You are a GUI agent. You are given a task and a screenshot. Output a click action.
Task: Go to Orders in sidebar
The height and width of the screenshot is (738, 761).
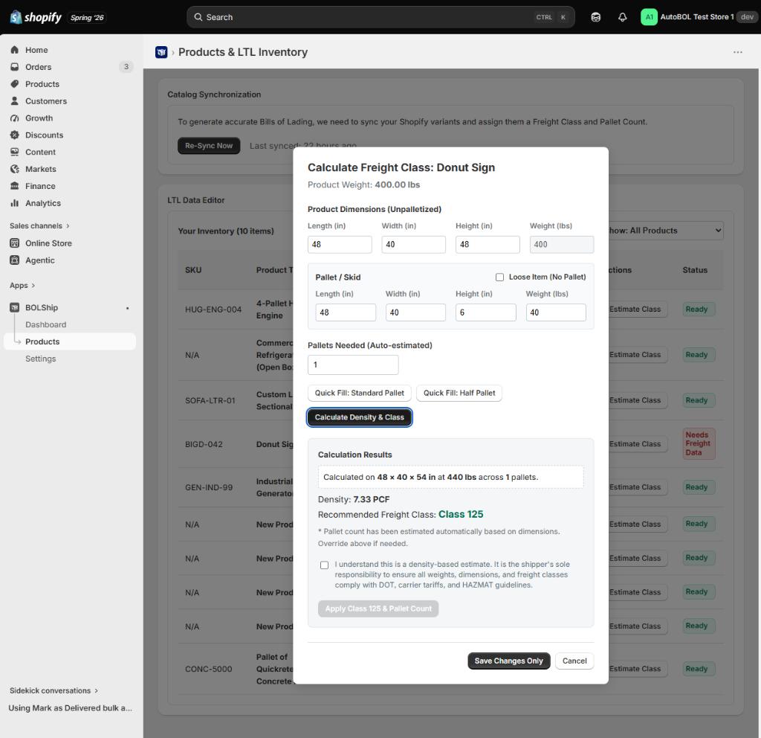point(39,66)
